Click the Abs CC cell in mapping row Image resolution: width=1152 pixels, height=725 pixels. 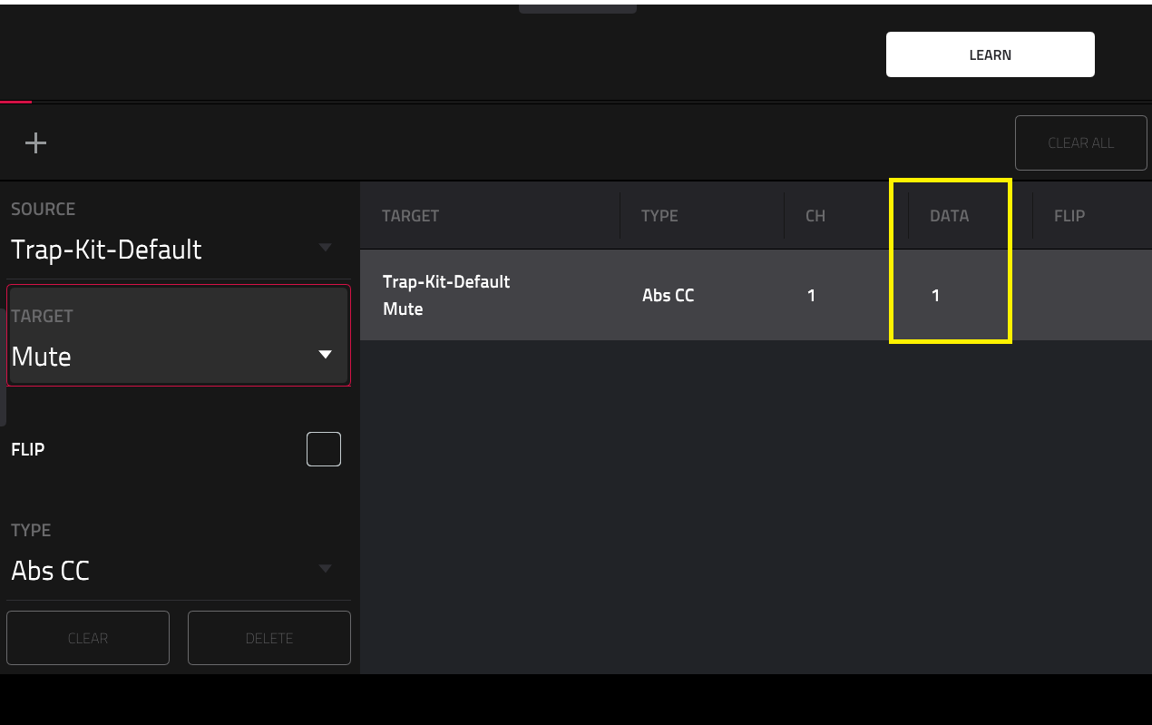(x=669, y=295)
